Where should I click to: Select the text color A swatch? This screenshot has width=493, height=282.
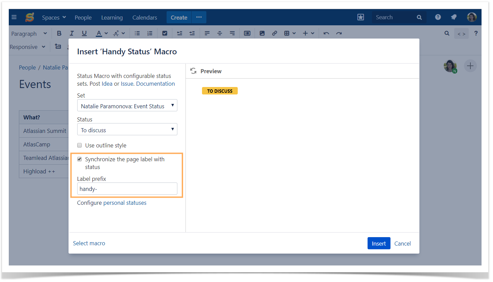pos(99,33)
